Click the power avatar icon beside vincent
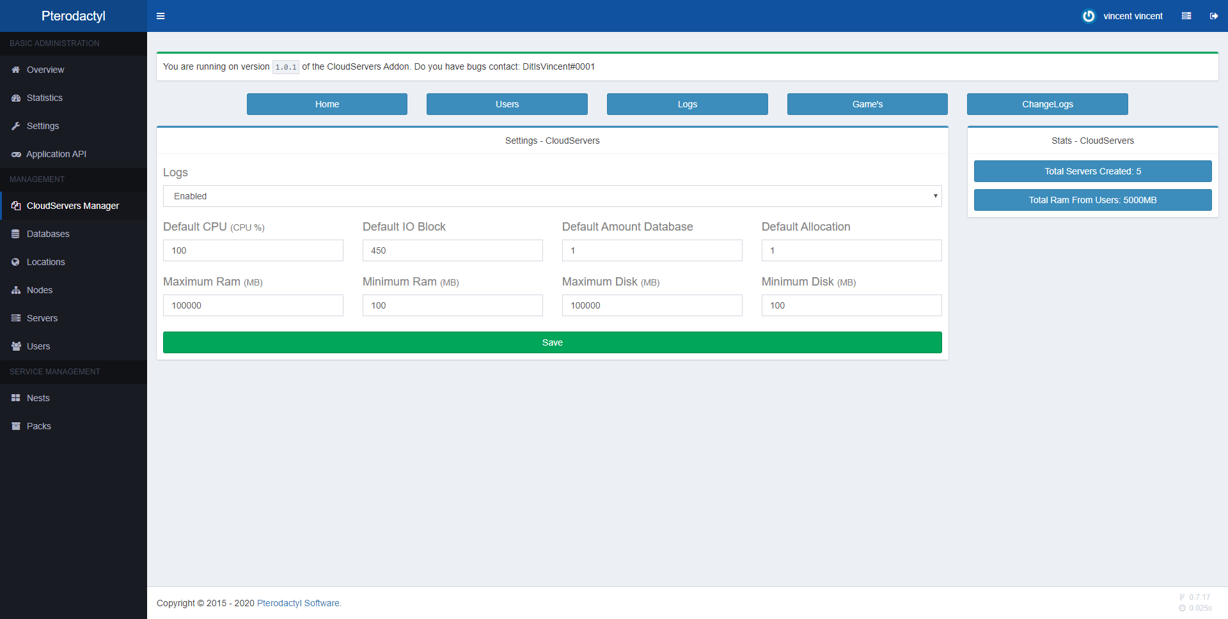The image size is (1228, 619). [1088, 16]
